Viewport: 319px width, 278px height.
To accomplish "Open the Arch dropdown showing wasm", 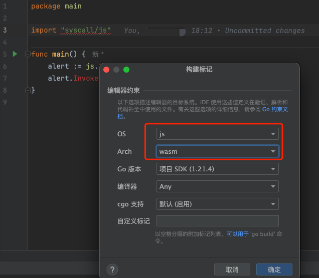I will pyautogui.click(x=217, y=151).
